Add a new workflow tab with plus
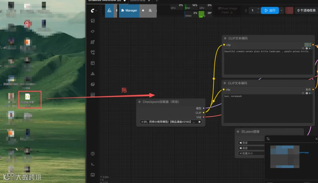 pyautogui.click(x=157, y=1)
